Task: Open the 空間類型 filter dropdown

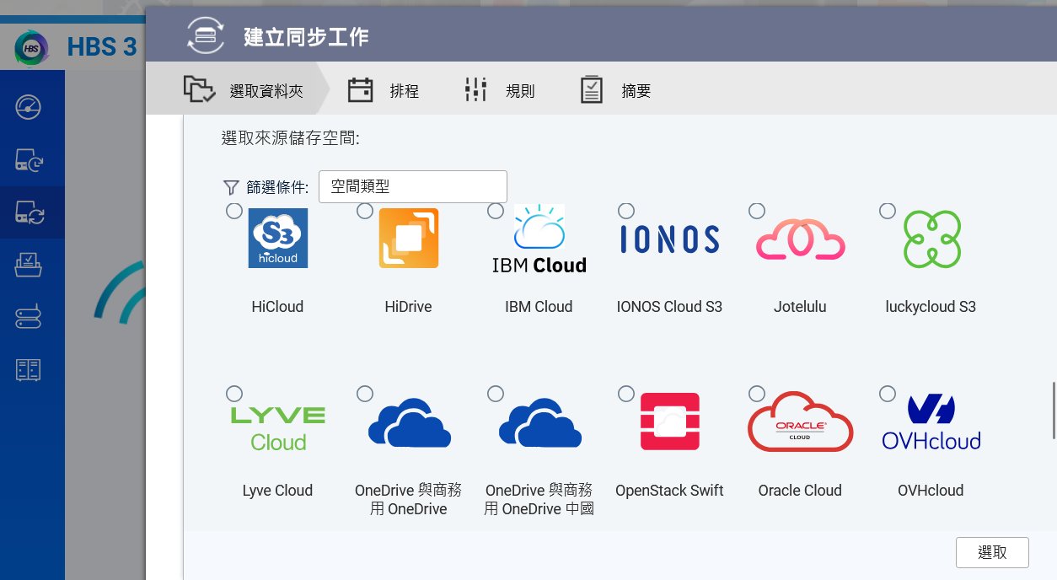Action: click(412, 186)
